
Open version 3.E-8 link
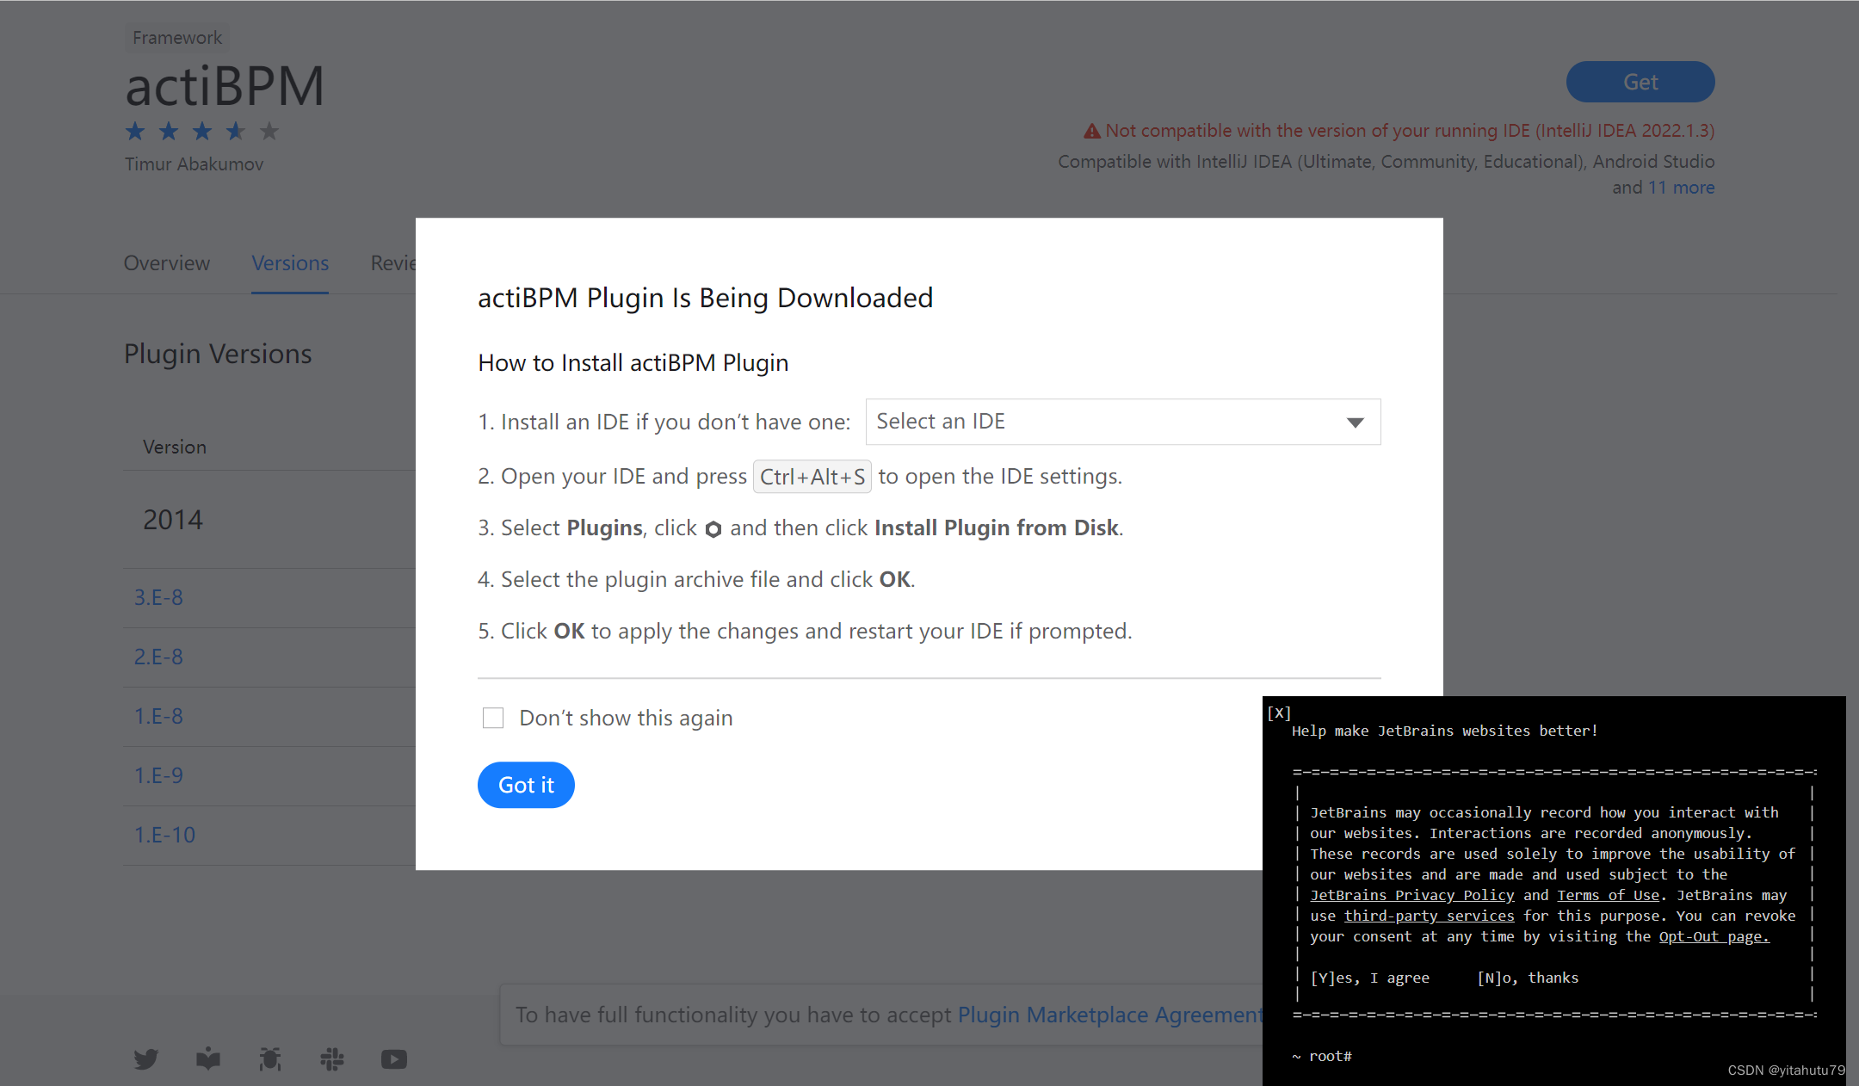158,597
